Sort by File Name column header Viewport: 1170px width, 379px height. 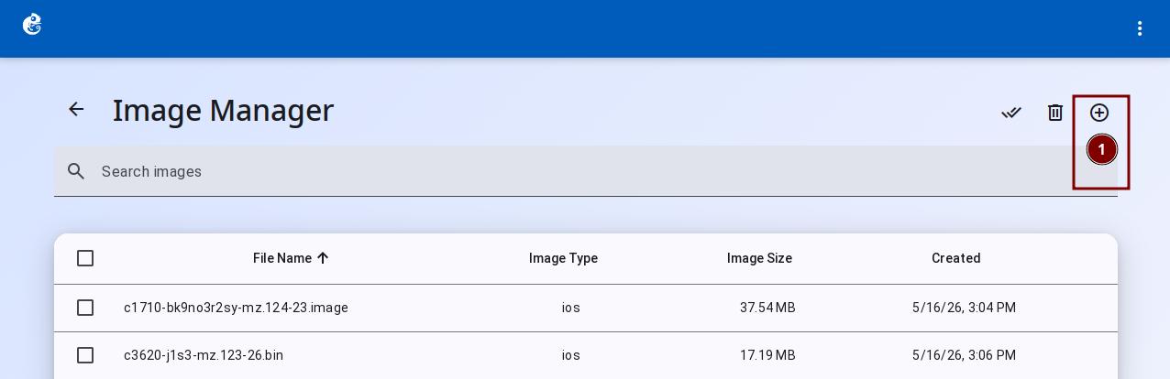click(282, 258)
